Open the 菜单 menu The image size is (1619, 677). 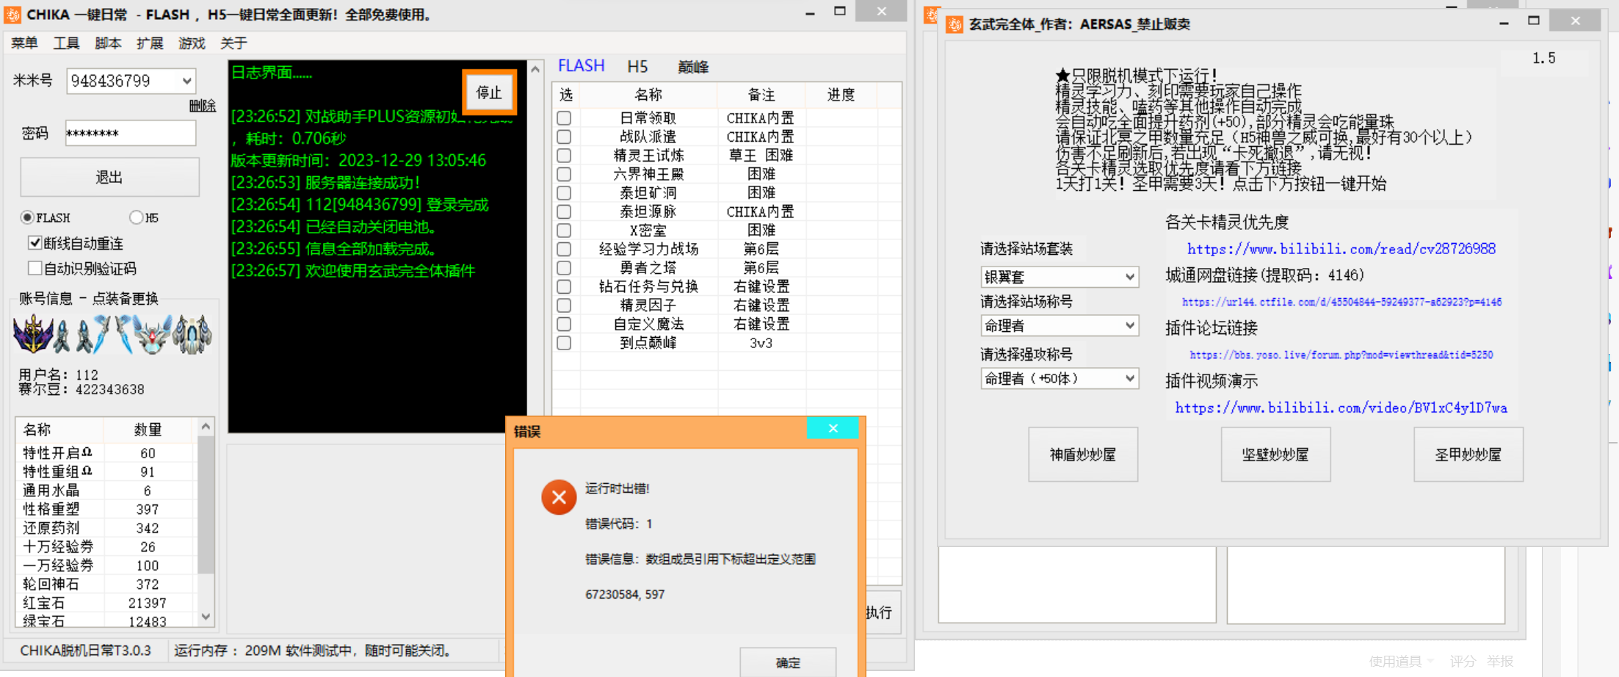[24, 43]
